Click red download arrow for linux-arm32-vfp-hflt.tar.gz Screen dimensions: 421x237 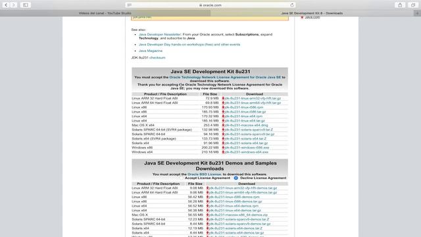tap(223, 98)
